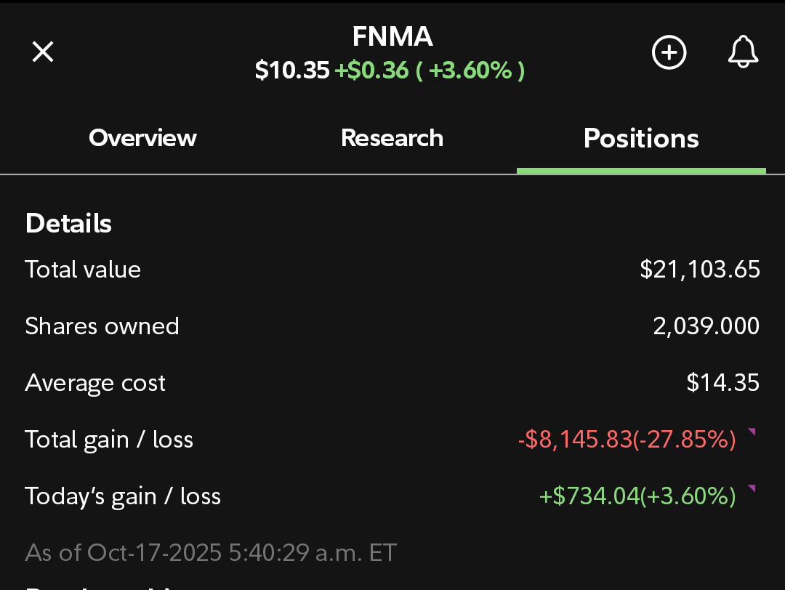Tap the $10.35 current price

[x=292, y=70]
